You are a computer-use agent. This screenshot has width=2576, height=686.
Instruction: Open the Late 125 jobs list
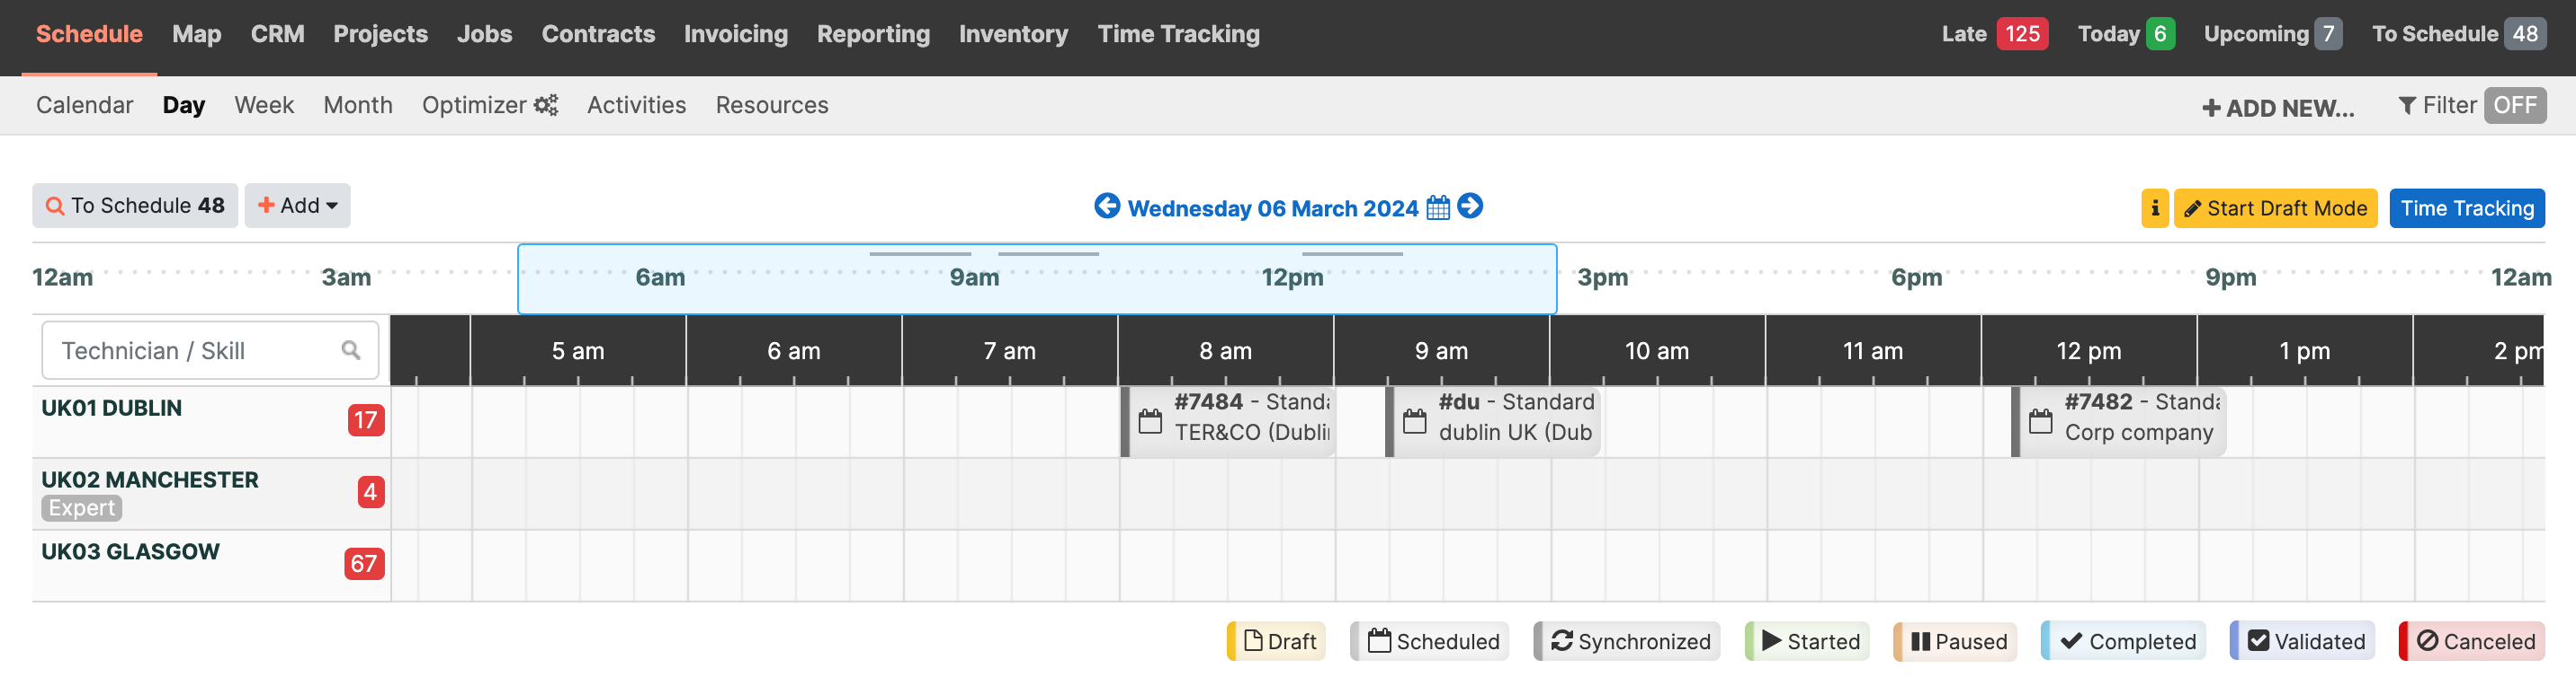coord(1994,34)
